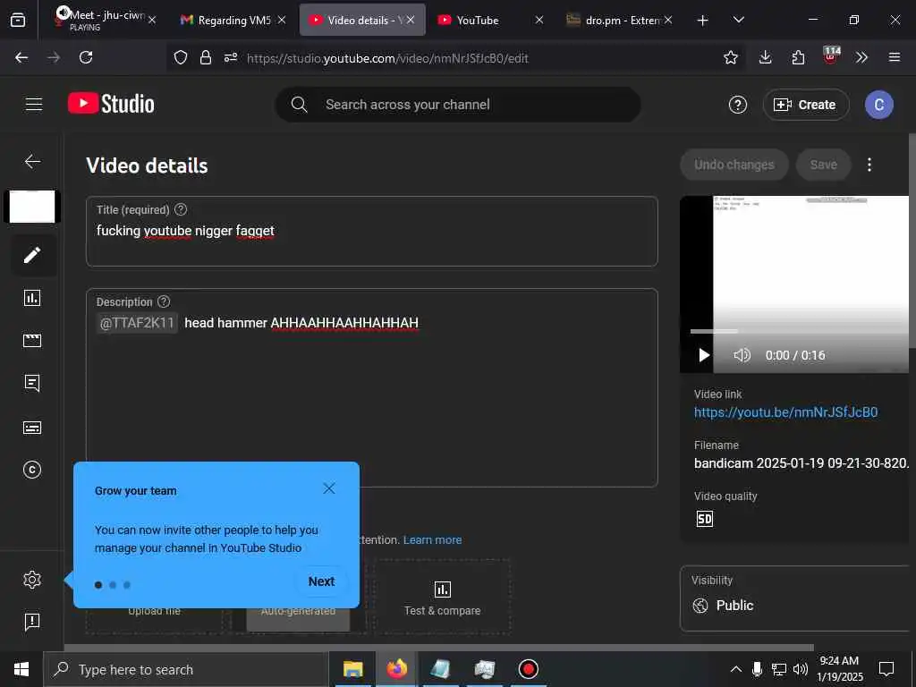The image size is (916, 687).
Task: Focus the Search across your channel box
Action: coord(457,105)
